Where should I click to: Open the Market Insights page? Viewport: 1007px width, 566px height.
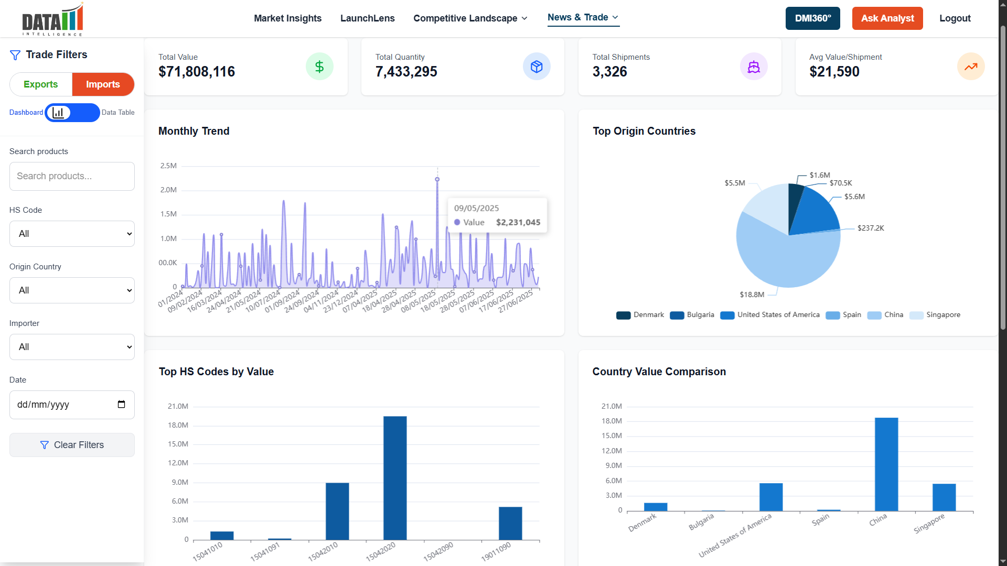[287, 18]
